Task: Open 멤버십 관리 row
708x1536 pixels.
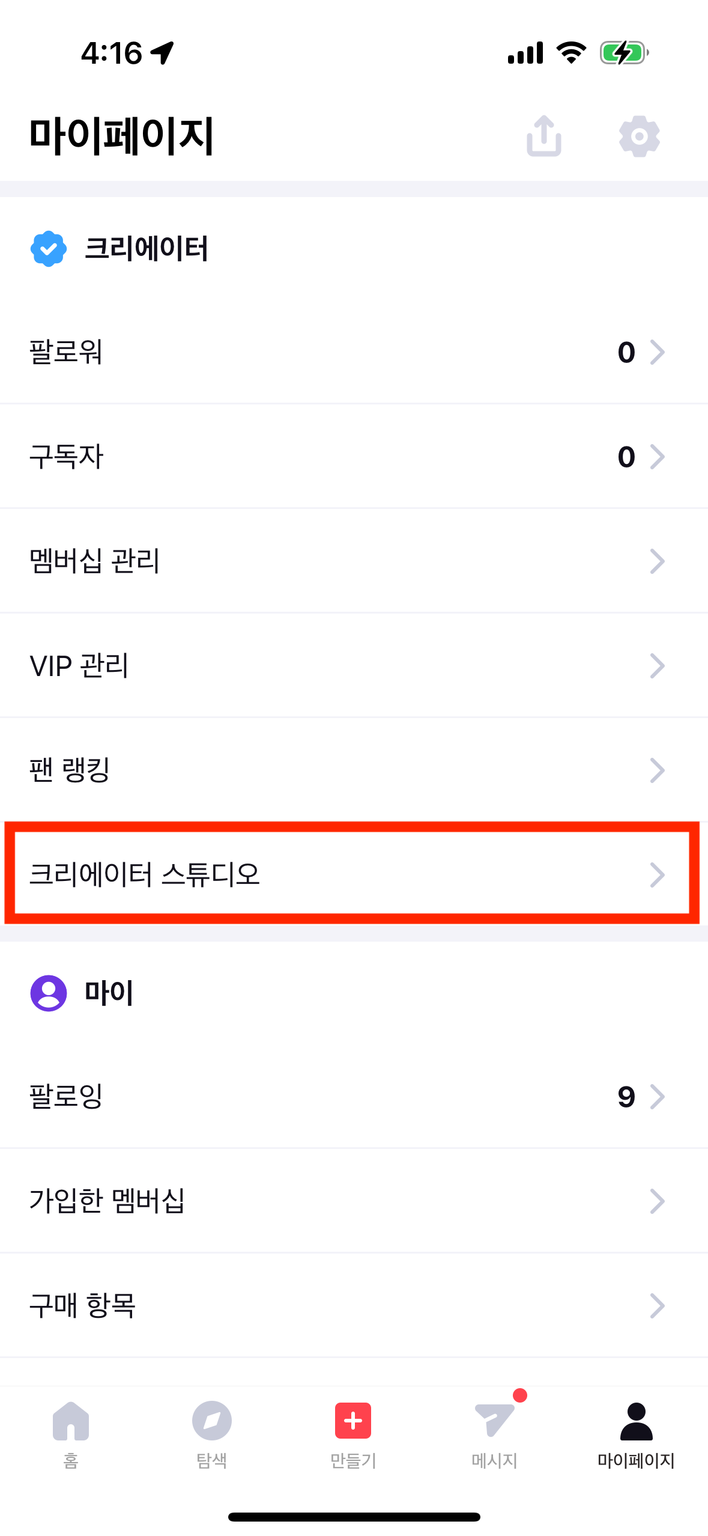Action: pos(354,561)
